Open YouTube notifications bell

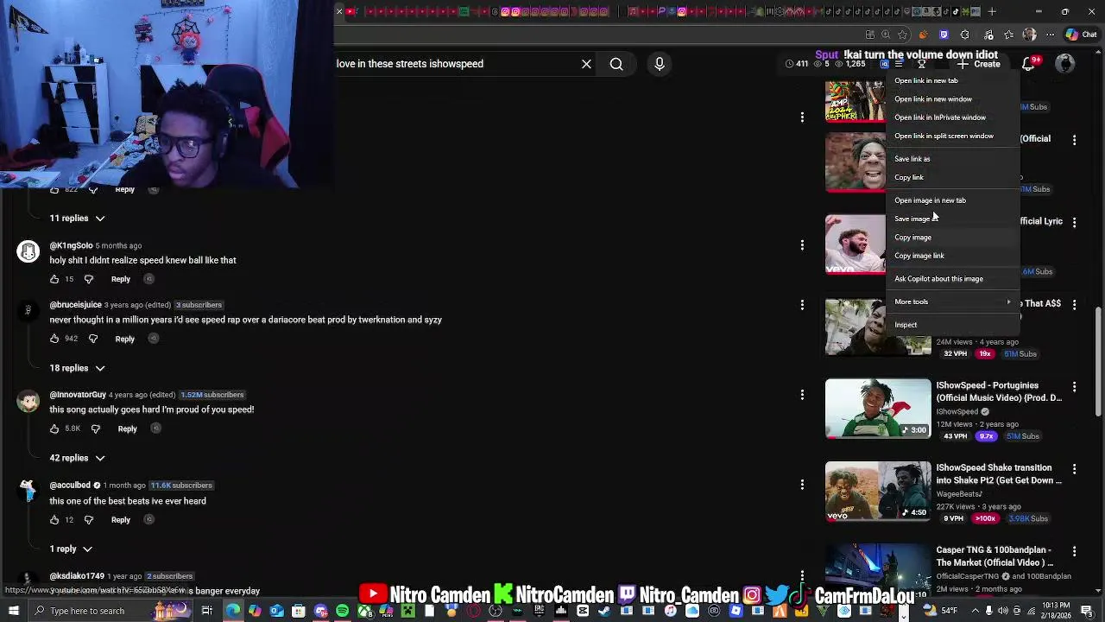click(1029, 64)
